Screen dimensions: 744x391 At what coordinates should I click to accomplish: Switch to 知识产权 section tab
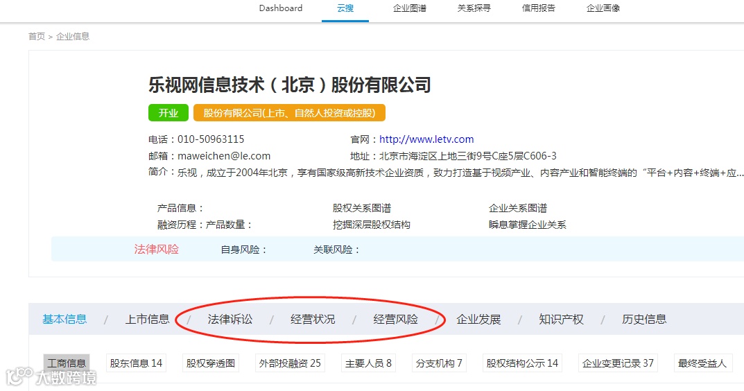(x=561, y=320)
